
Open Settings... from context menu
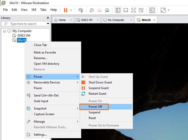click(x=53, y=135)
